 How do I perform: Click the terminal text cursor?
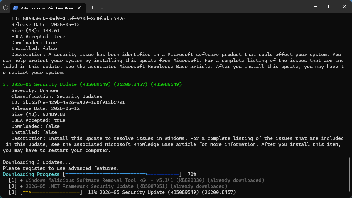341,192
